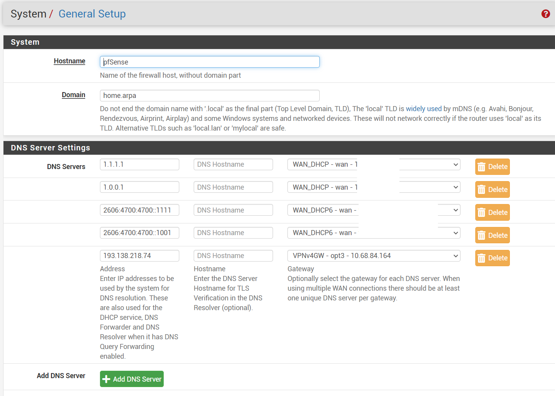555x396 pixels.
Task: Click the 'DNS Servers' row label
Action: 66,167
